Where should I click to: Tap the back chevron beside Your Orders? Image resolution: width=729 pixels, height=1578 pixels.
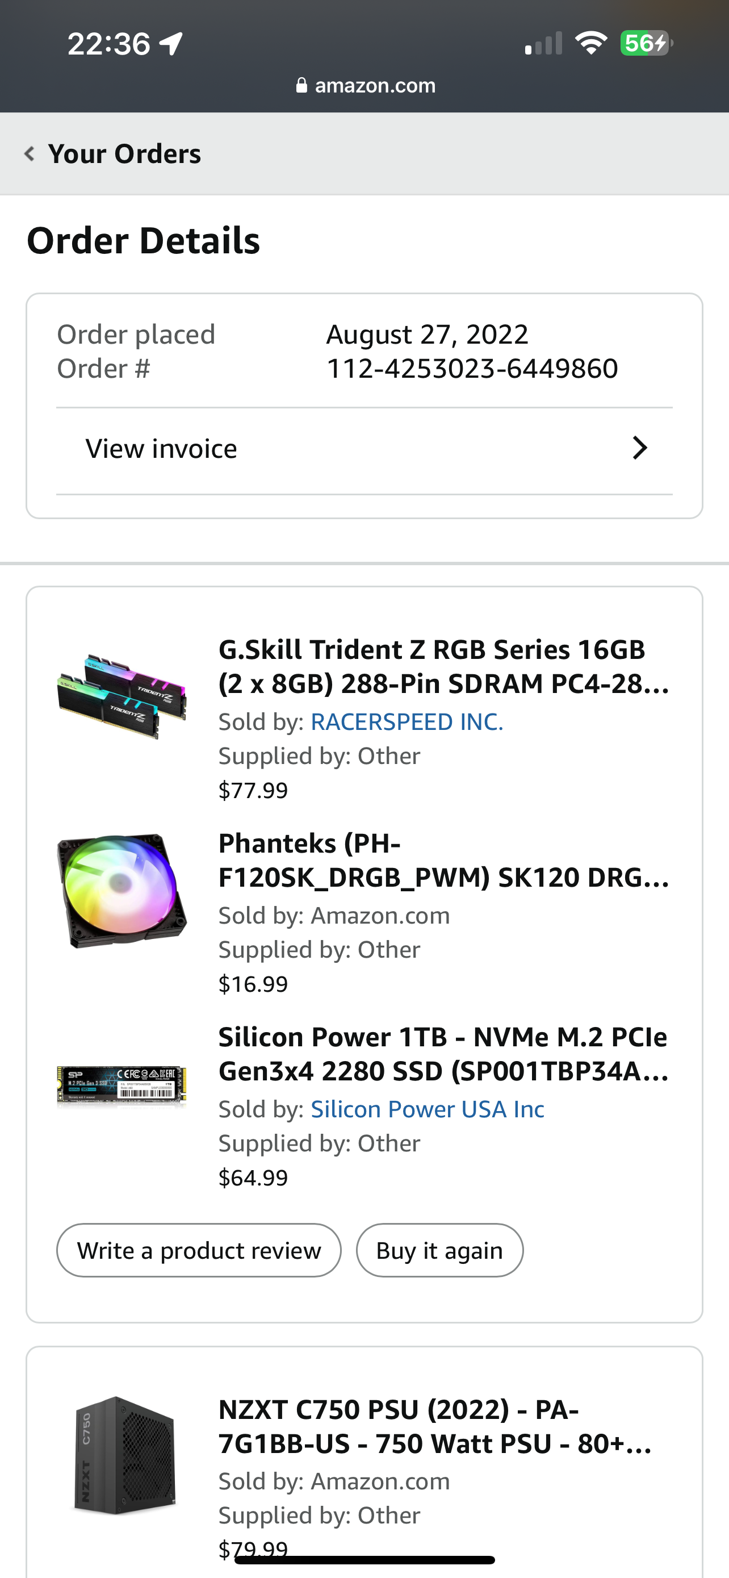pos(29,153)
